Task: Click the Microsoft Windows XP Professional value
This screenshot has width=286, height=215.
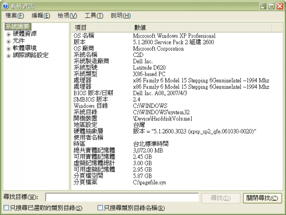Action: point(174,36)
